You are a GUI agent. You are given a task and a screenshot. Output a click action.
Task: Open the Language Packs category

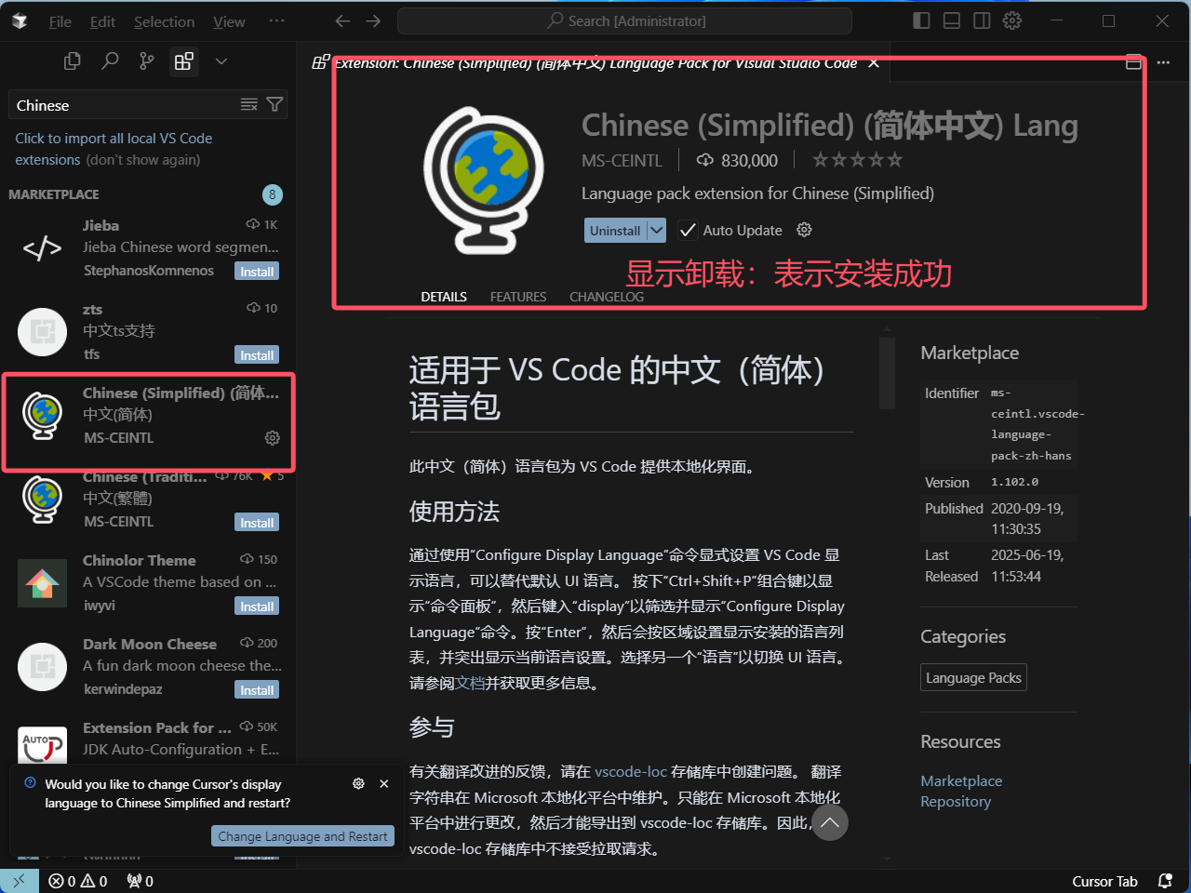click(x=973, y=678)
